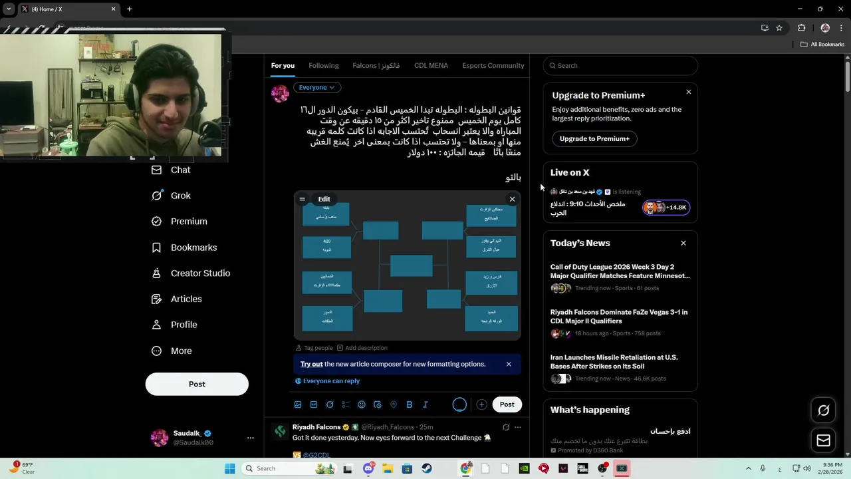Add media with the image icon
Screen dimensions: 851x479
click(298, 404)
